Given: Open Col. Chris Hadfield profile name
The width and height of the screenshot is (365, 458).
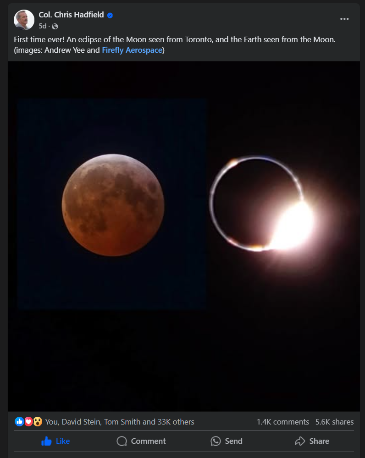Looking at the screenshot, I should pyautogui.click(x=71, y=15).
